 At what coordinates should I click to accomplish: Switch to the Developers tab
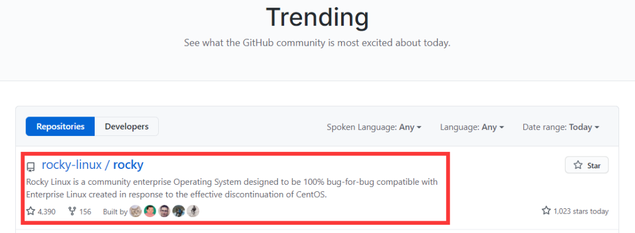point(127,127)
